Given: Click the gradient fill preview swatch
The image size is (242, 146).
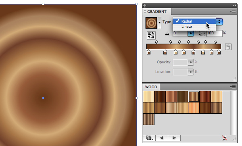Looking at the screenshot, I should point(151,23).
